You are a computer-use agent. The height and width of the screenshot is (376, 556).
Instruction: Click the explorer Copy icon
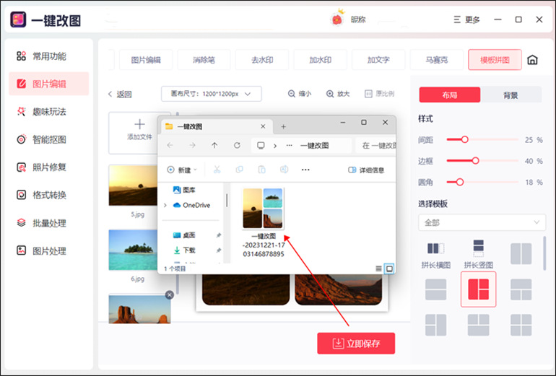(239, 170)
